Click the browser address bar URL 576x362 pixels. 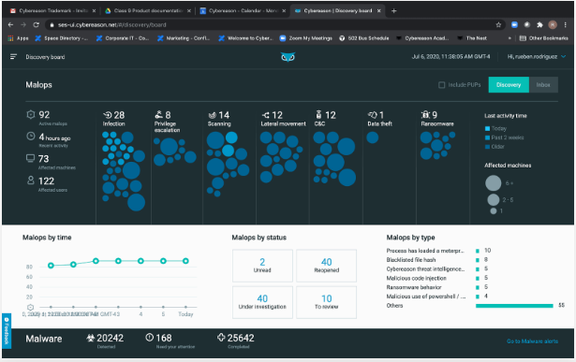tap(112, 24)
